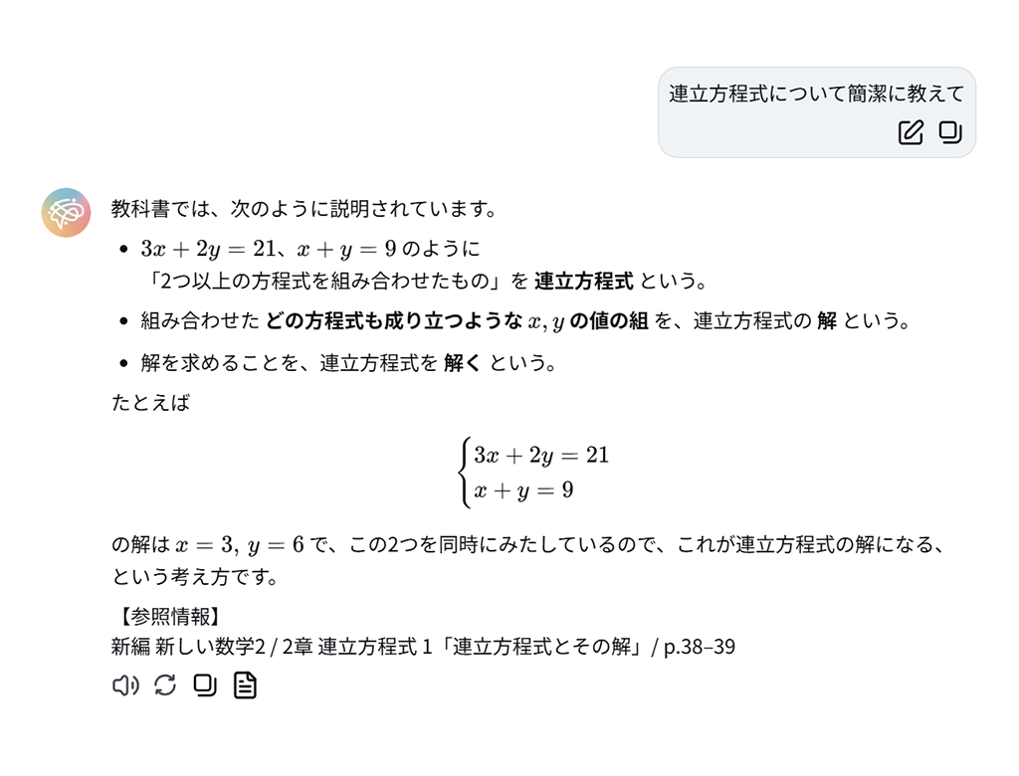The width and height of the screenshot is (1019, 776).
Task: Click the edit icon on the user message
Action: [909, 132]
